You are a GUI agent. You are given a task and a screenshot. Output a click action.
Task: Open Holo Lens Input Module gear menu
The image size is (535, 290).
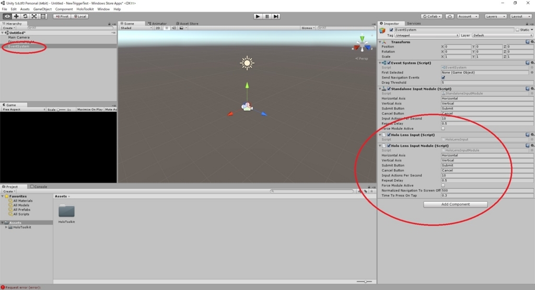pyautogui.click(x=532, y=146)
